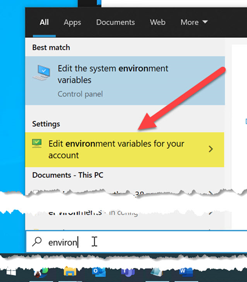Click the Settings section heading

[x=46, y=124]
